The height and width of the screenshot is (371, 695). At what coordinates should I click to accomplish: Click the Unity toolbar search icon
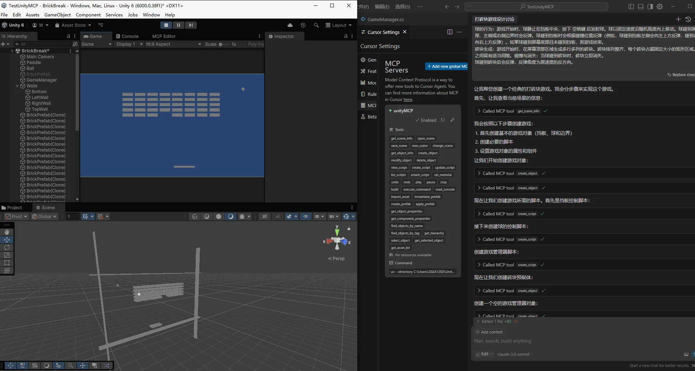tap(316, 25)
